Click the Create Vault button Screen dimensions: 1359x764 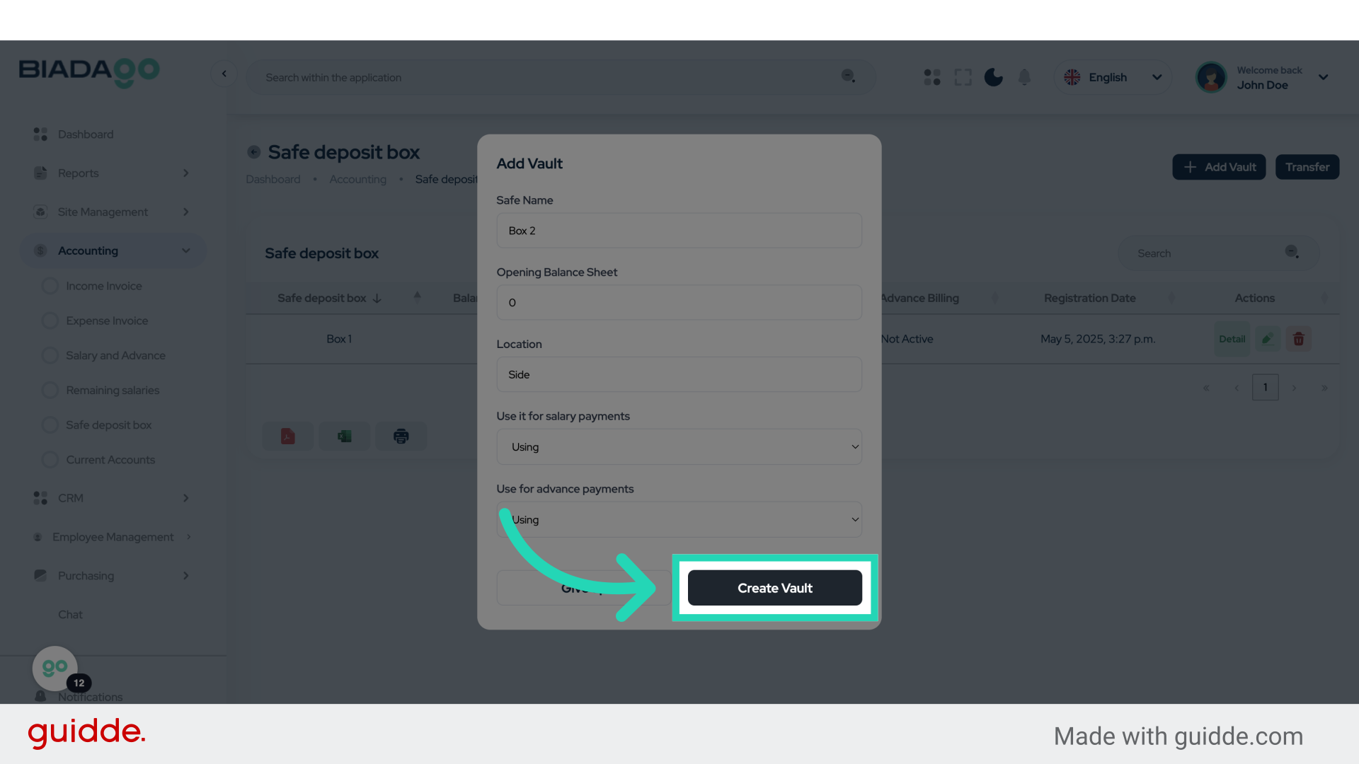(x=774, y=588)
